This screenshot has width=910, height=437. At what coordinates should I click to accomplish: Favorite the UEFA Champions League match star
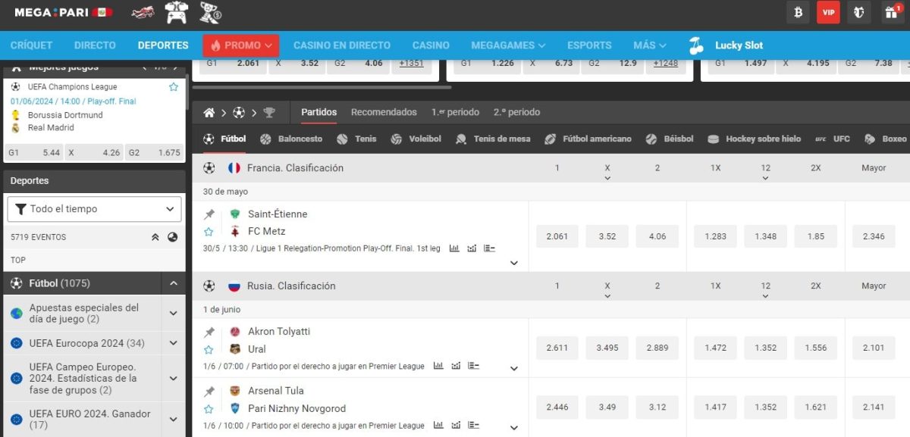click(174, 87)
